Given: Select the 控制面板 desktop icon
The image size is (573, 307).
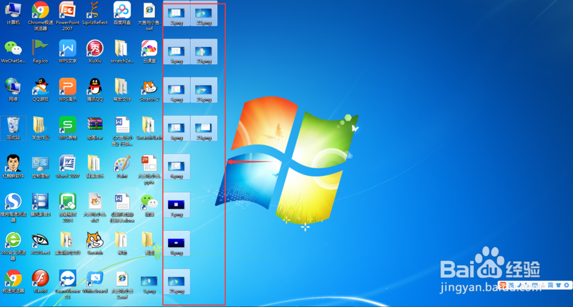Looking at the screenshot, I should (x=41, y=167).
